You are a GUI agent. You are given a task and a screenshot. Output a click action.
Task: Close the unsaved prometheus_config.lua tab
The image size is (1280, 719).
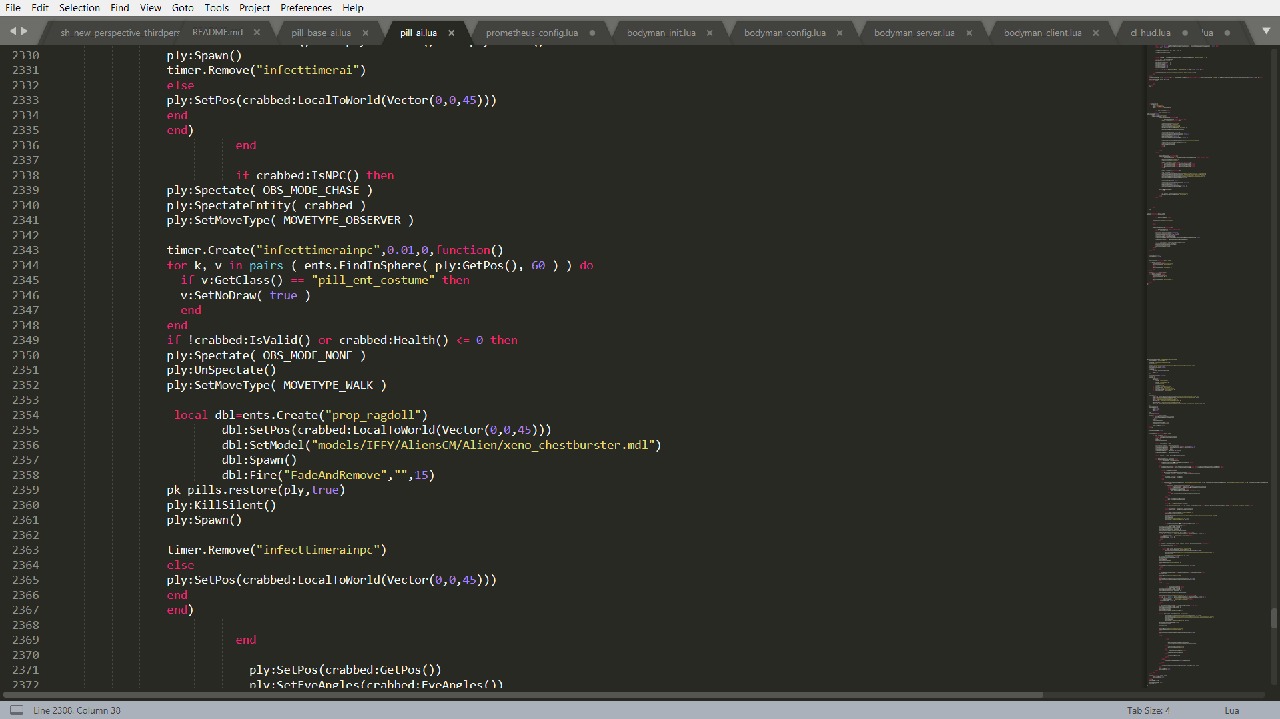pyautogui.click(x=592, y=33)
